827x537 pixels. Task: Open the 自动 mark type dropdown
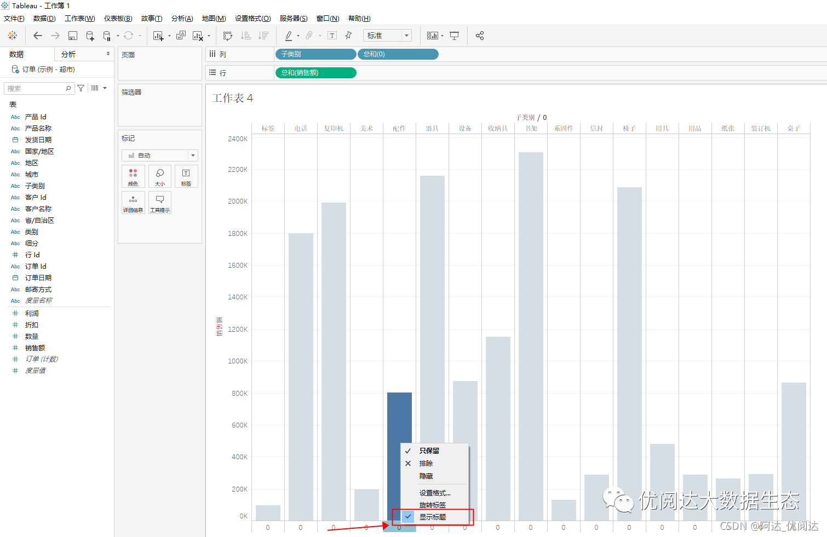point(160,155)
